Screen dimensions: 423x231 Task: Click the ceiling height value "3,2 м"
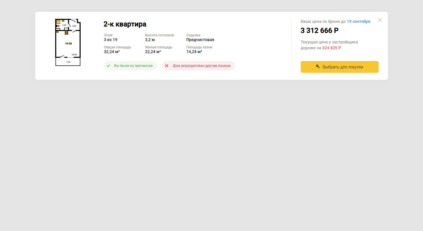[x=150, y=40]
